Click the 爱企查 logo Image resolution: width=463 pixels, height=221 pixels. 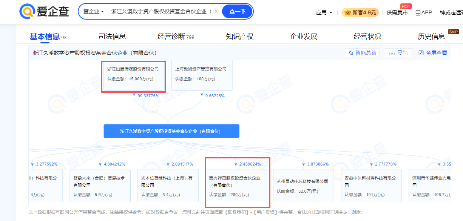pos(44,11)
